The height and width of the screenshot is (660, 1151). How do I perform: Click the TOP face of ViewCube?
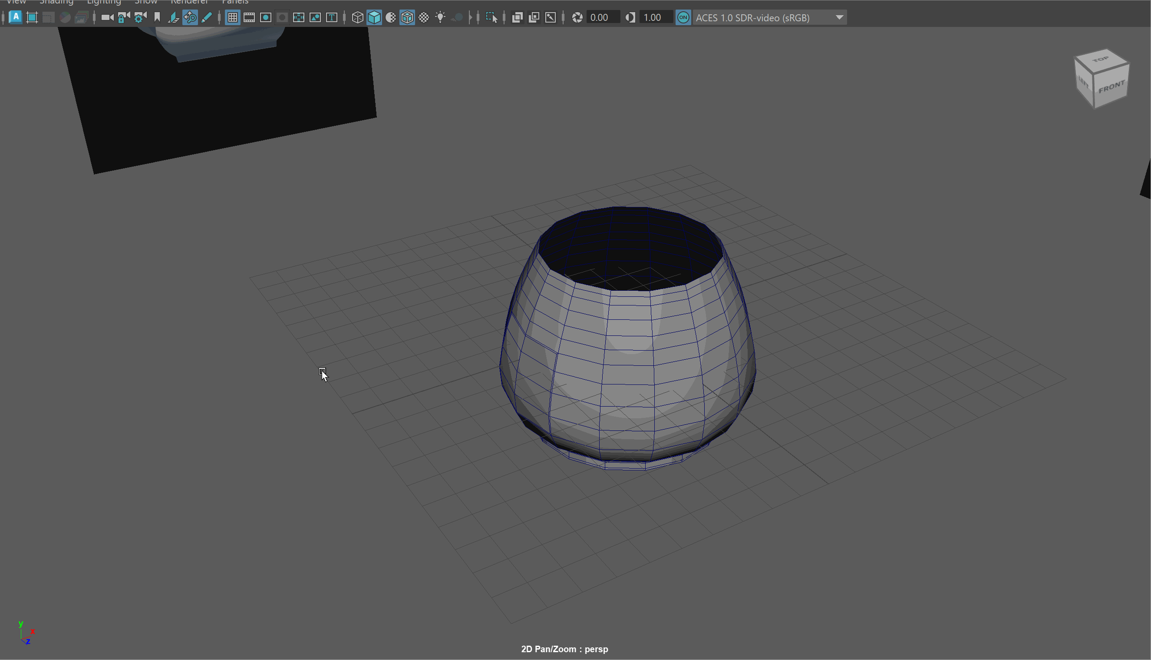pyautogui.click(x=1100, y=60)
